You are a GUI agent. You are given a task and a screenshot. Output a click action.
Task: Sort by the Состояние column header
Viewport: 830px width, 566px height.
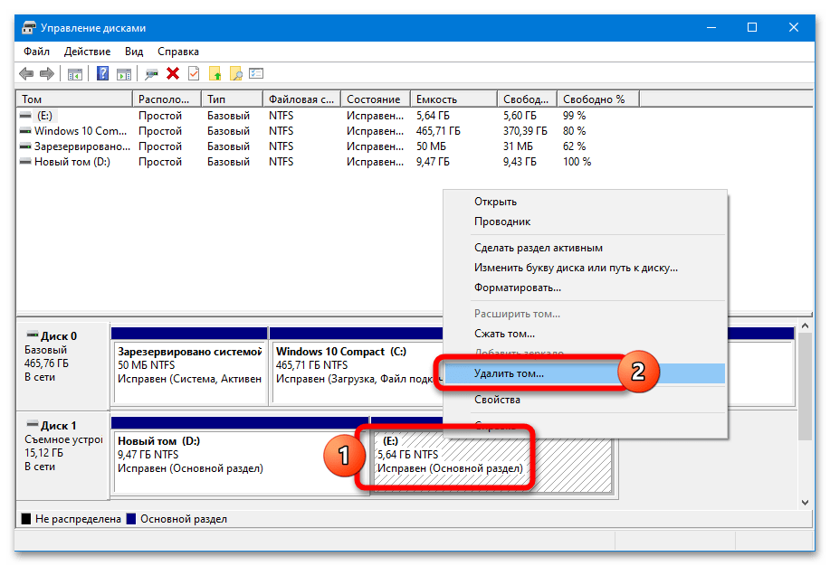[x=376, y=99]
